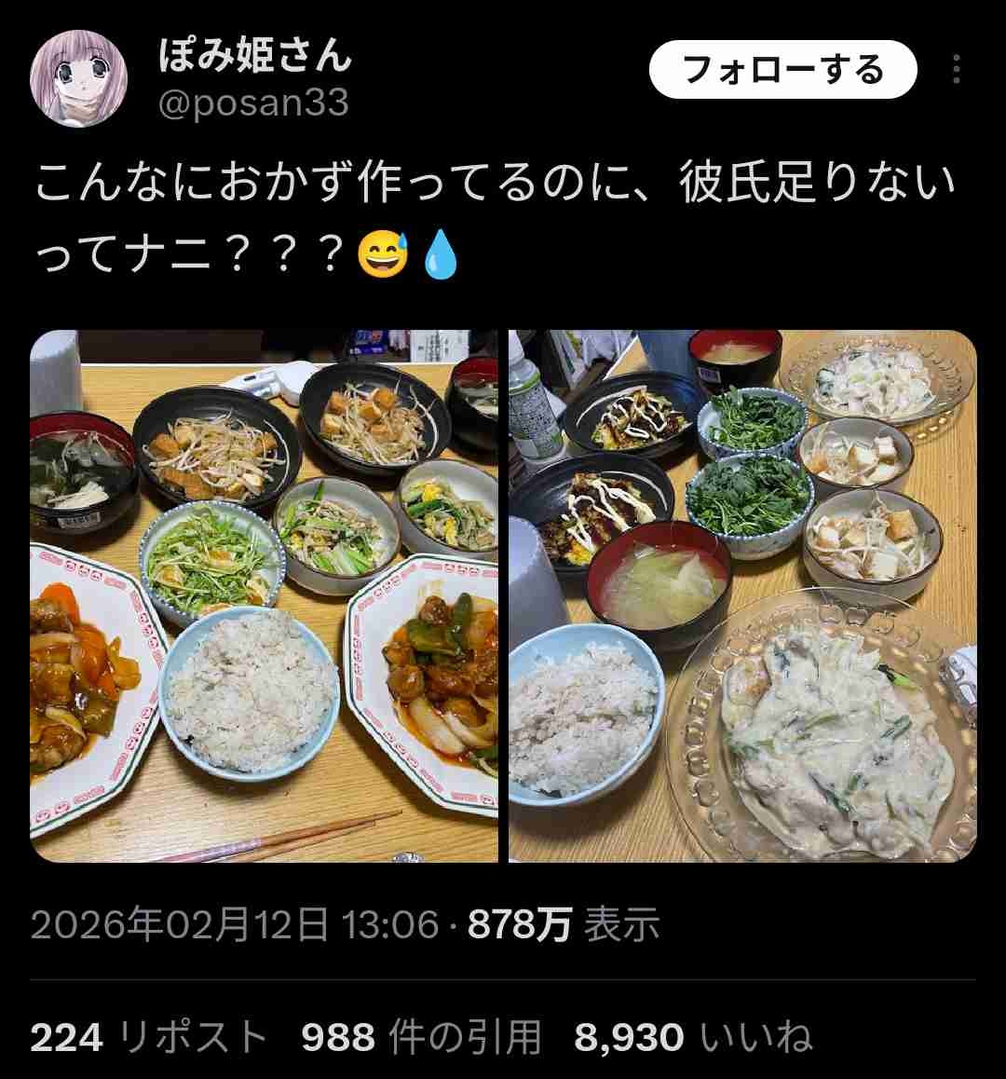Click the second line ってナニ？？？ of tweet
The width and height of the screenshot is (1006, 1079).
pos(188,254)
